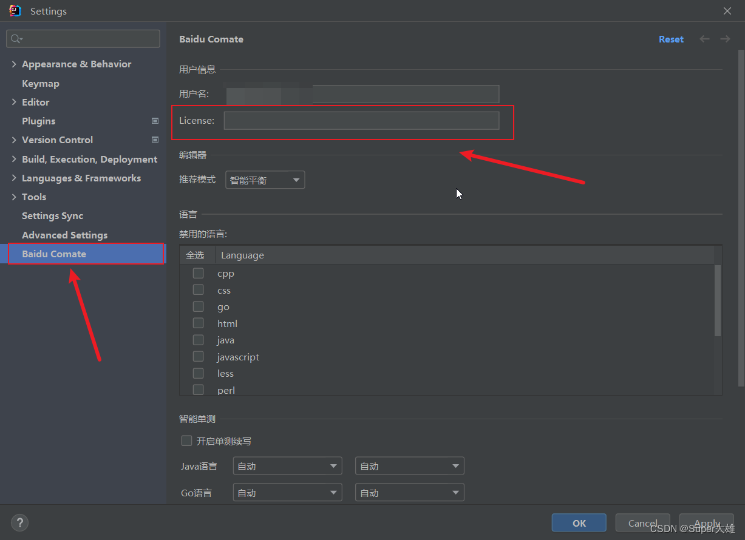Click the javascript row label
Image resolution: width=745 pixels, height=540 pixels.
(238, 357)
